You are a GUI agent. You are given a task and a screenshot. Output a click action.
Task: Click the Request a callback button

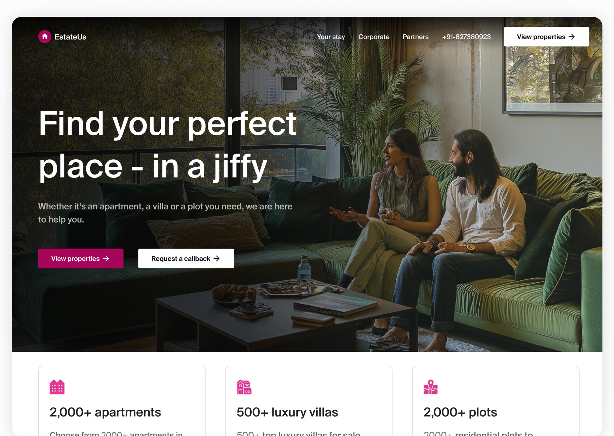pos(186,259)
